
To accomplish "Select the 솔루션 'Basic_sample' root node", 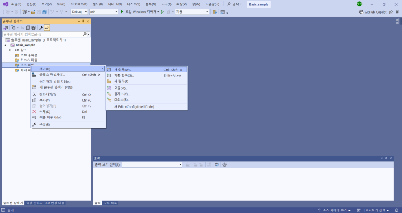I will click(38, 40).
